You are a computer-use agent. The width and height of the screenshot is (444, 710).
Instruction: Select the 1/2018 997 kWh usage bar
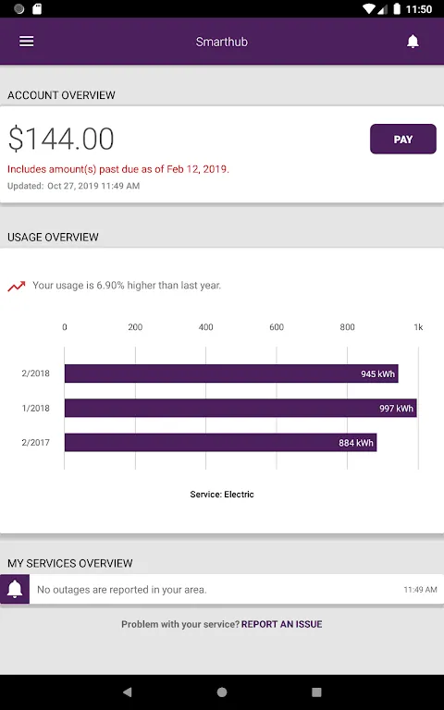coord(240,408)
